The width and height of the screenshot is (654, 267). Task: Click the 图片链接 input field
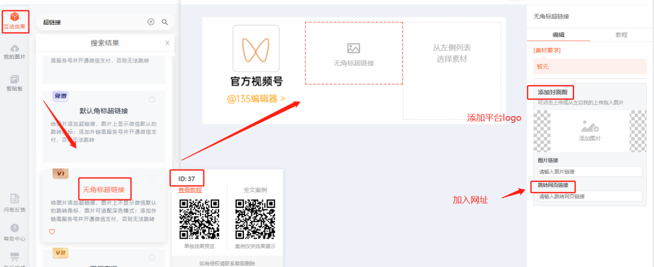click(590, 172)
